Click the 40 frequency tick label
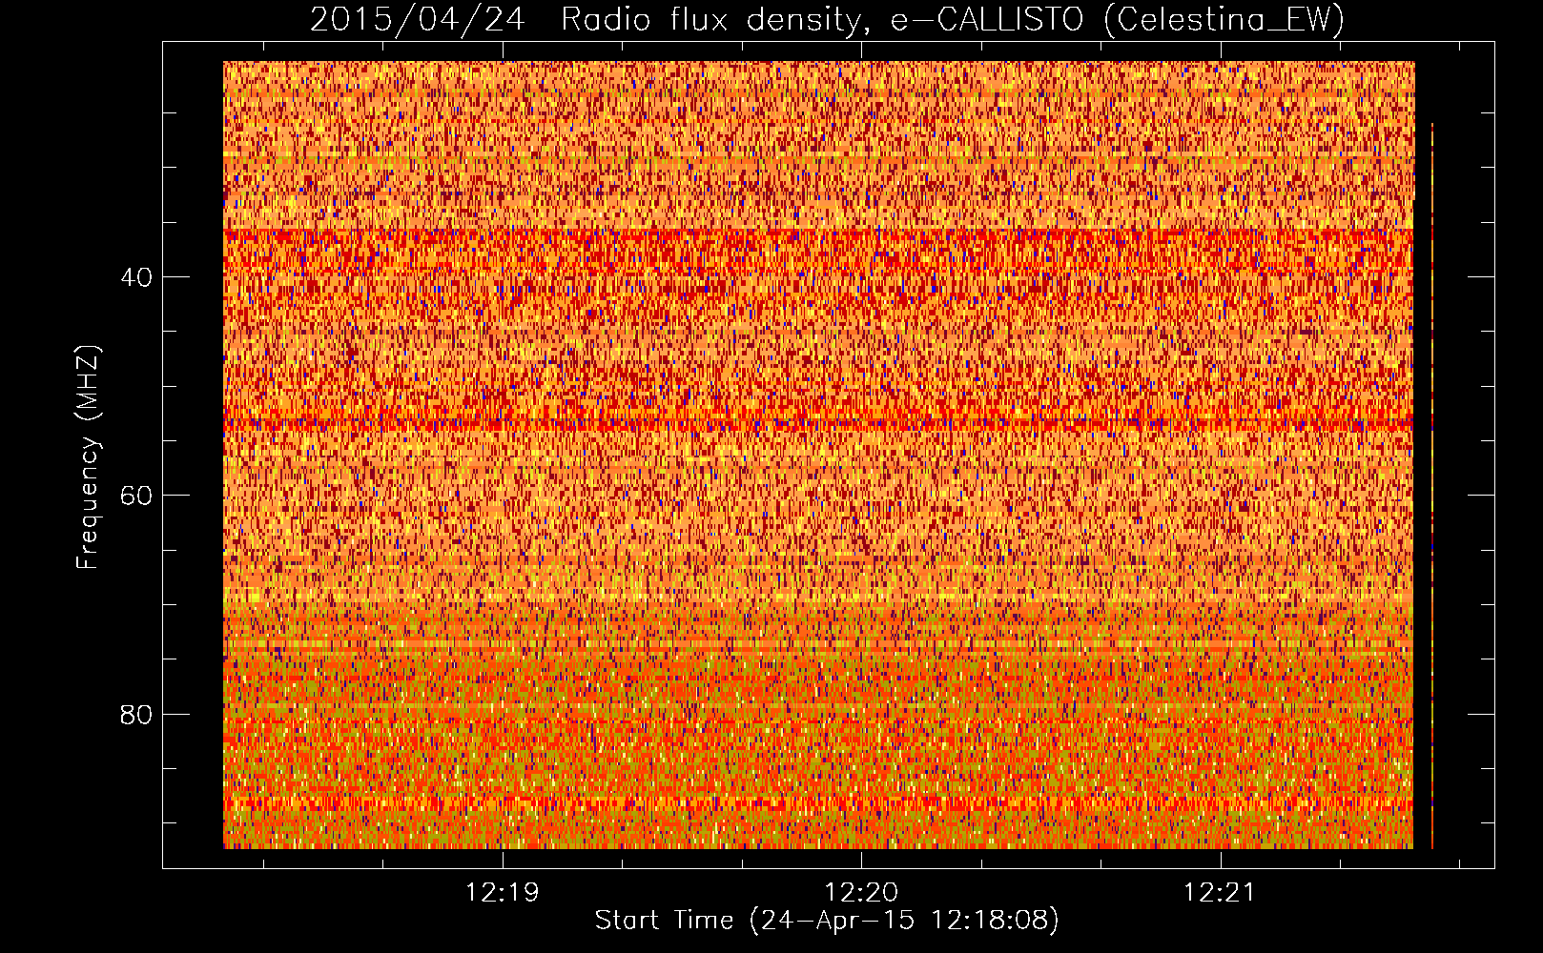 tap(135, 277)
